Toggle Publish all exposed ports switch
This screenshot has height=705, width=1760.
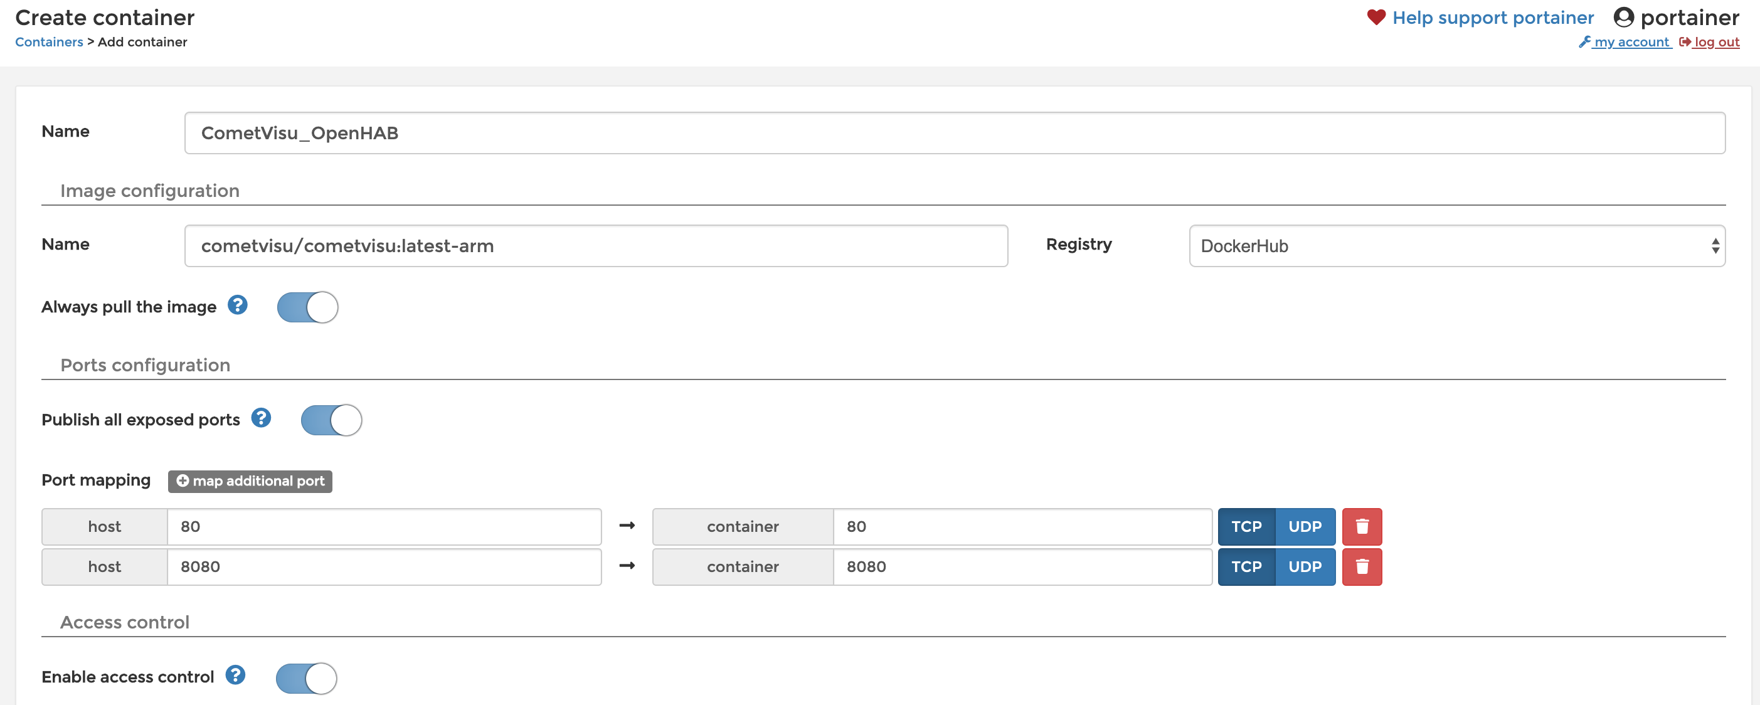tap(331, 420)
